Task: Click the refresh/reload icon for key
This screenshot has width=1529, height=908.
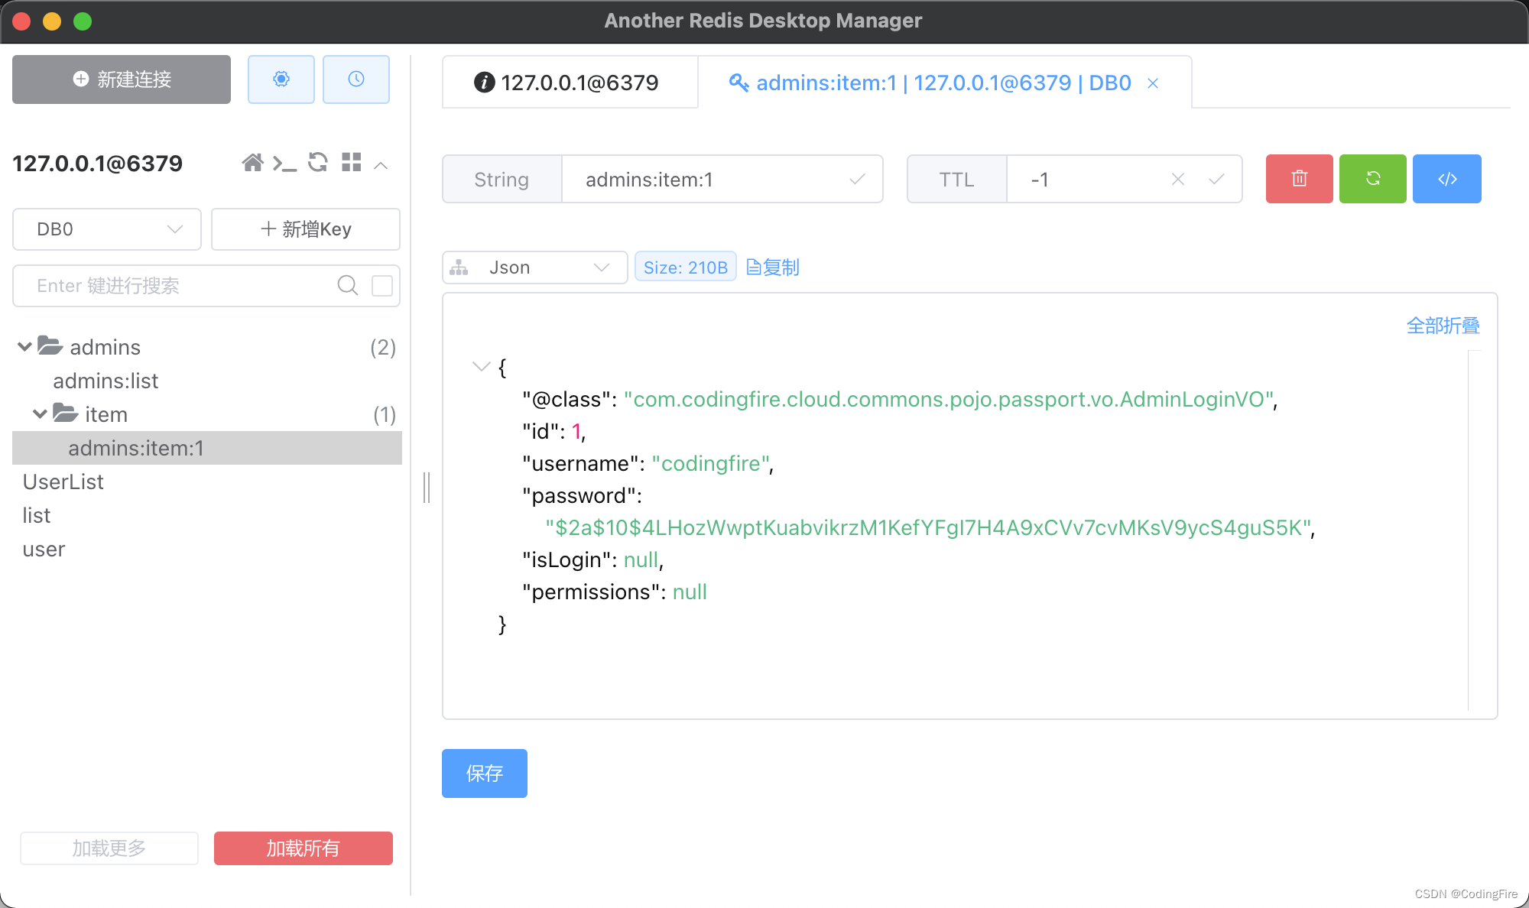Action: [x=1373, y=178]
